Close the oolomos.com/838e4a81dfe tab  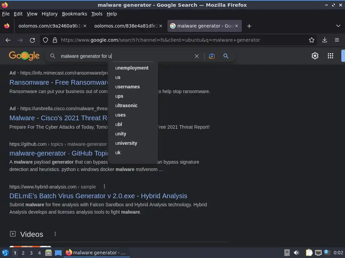coord(161,26)
